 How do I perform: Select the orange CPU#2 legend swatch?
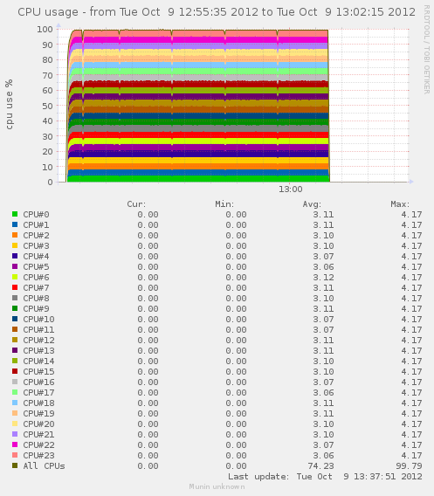pyautogui.click(x=15, y=235)
